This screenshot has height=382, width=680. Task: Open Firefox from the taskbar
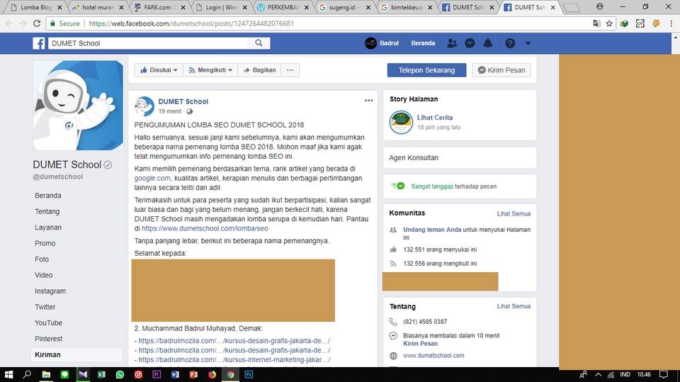[x=212, y=374]
